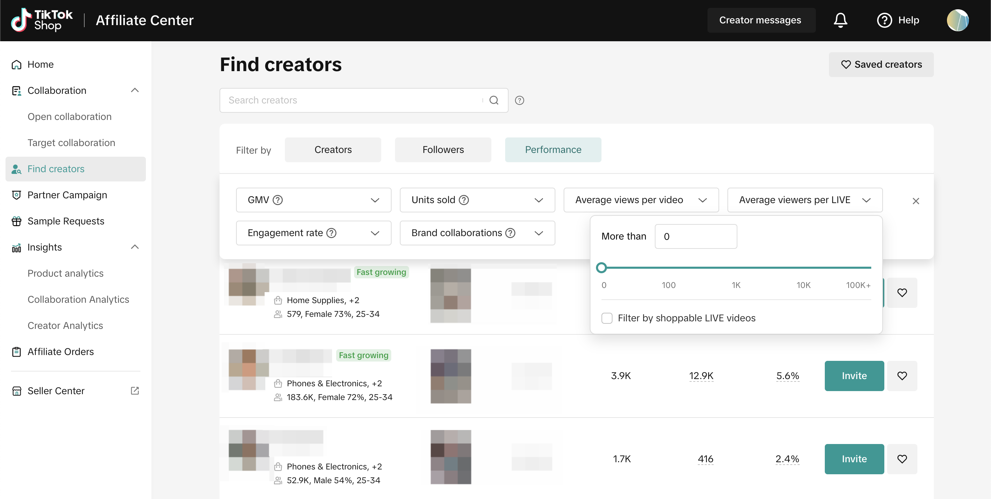Switch to the Followers filter tab
991x499 pixels.
(443, 150)
